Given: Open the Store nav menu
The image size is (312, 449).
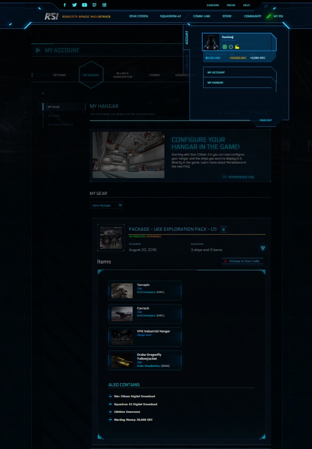Looking at the screenshot, I should 227,16.
